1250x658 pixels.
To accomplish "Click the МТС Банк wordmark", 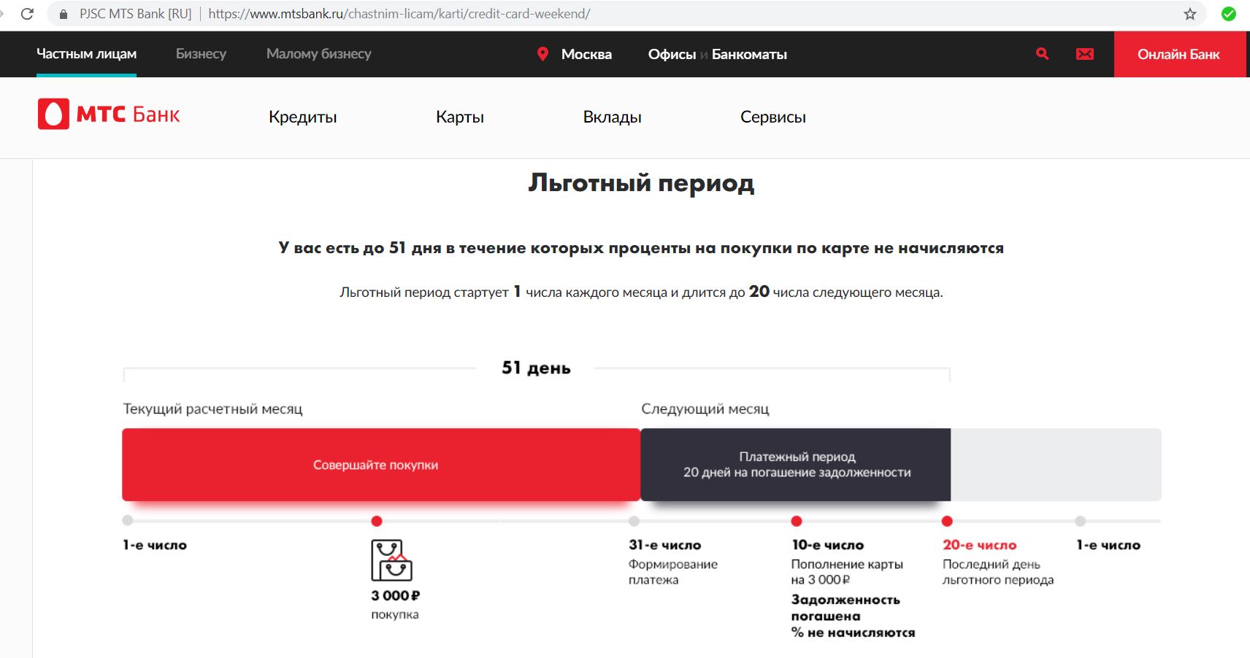I will (129, 115).
